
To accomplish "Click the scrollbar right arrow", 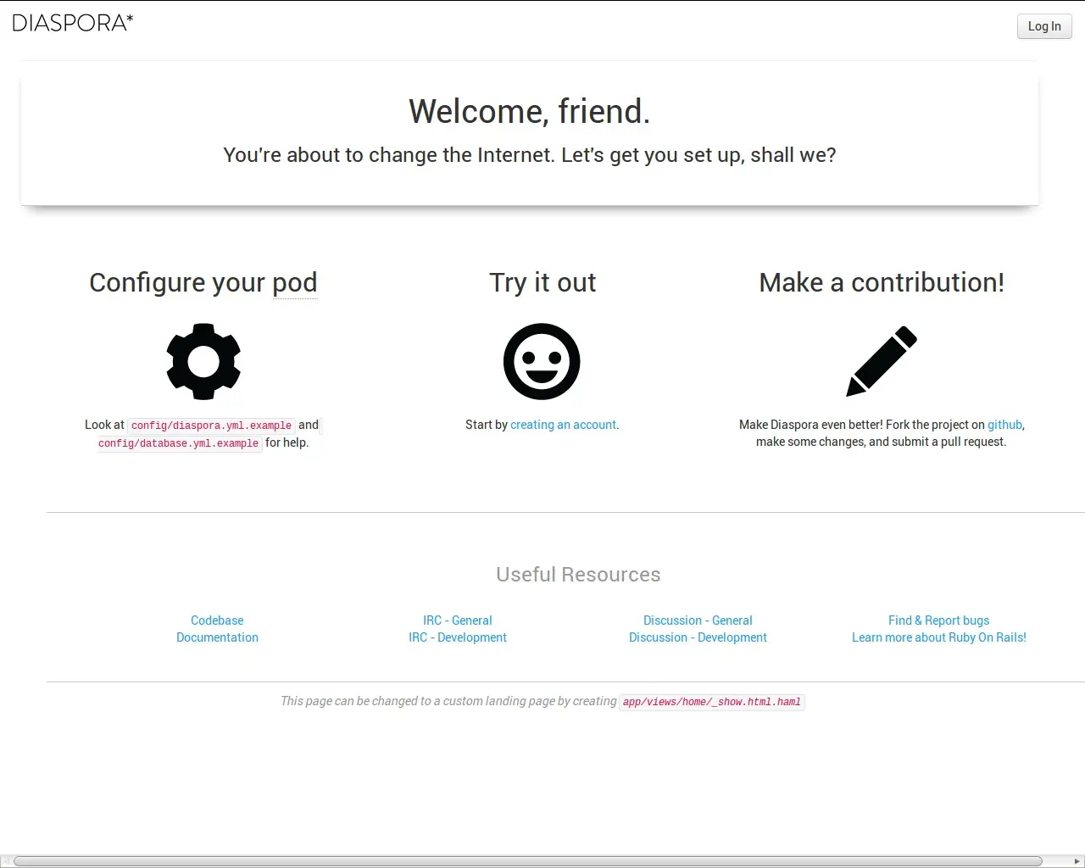I will (x=1077, y=861).
